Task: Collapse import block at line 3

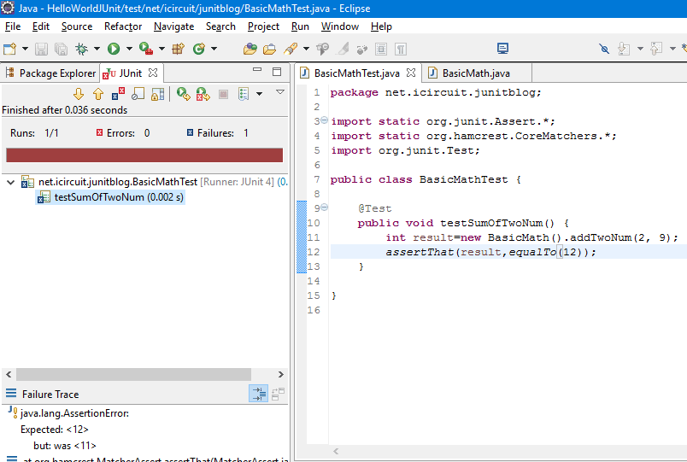Action: click(x=324, y=120)
